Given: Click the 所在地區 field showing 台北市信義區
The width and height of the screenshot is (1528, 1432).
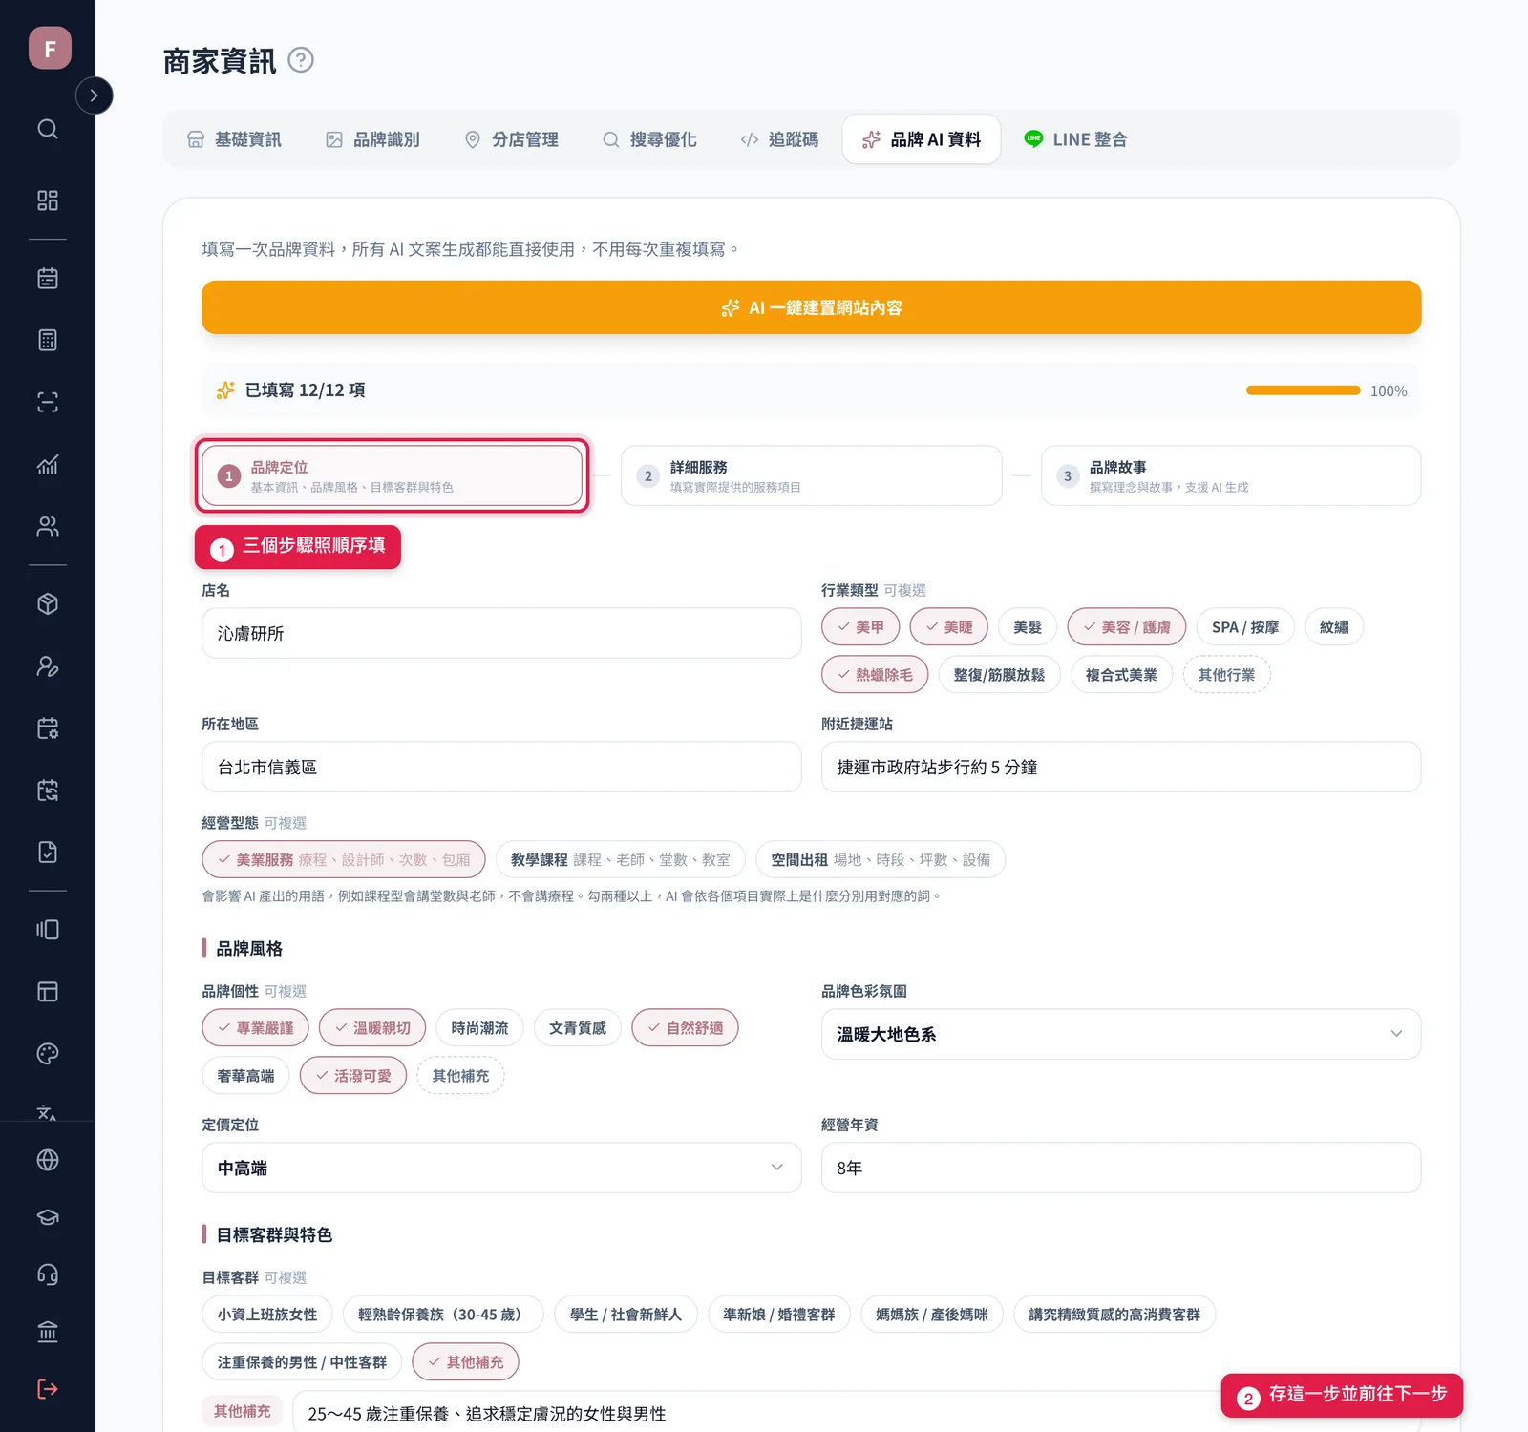Looking at the screenshot, I should pos(501,767).
